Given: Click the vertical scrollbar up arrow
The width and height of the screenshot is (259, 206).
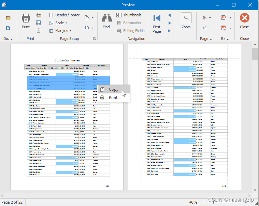Looking at the screenshot, I should coord(255,45).
